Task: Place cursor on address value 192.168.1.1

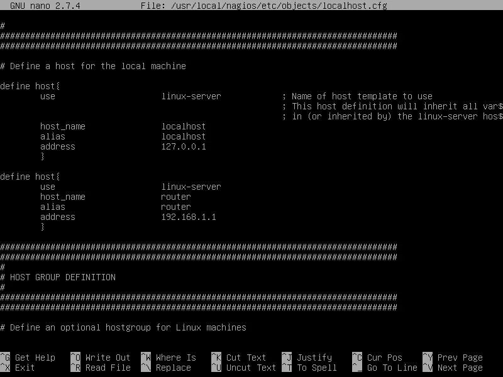Action: (189, 217)
